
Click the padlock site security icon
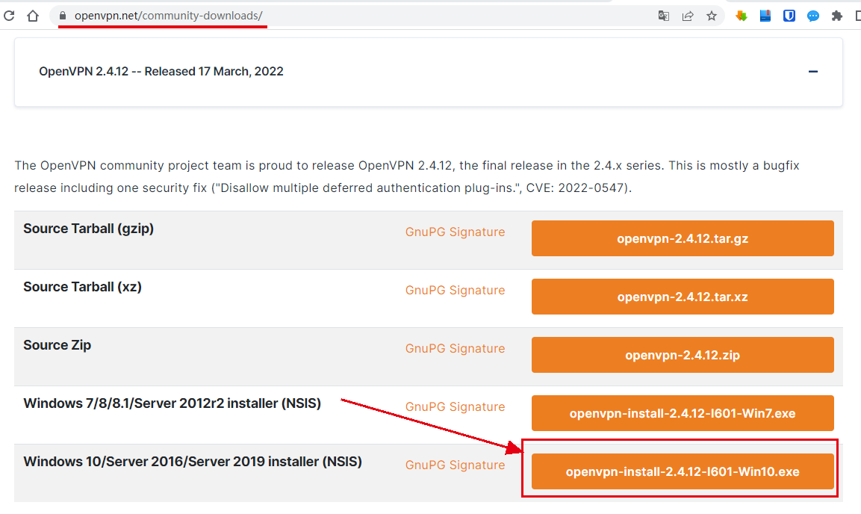(x=62, y=16)
